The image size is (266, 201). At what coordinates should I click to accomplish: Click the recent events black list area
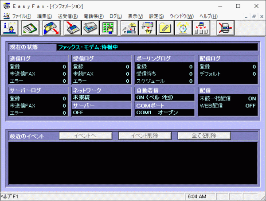[x=133, y=163]
